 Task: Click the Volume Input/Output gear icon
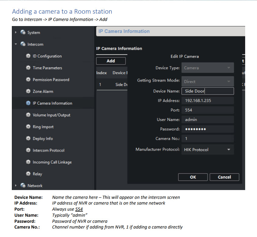click(28, 115)
